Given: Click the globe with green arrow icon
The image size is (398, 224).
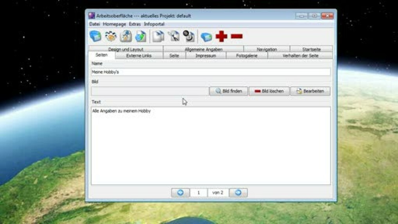Looking at the screenshot, I should [141, 36].
